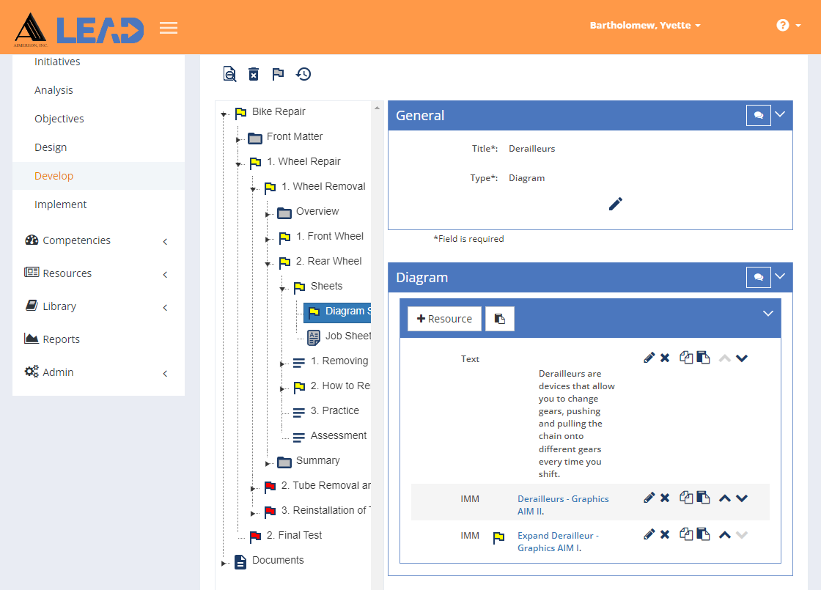Click the paste icon next to Resource button

(499, 319)
